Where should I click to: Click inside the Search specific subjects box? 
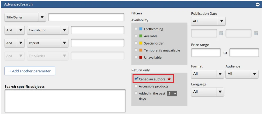65,101
